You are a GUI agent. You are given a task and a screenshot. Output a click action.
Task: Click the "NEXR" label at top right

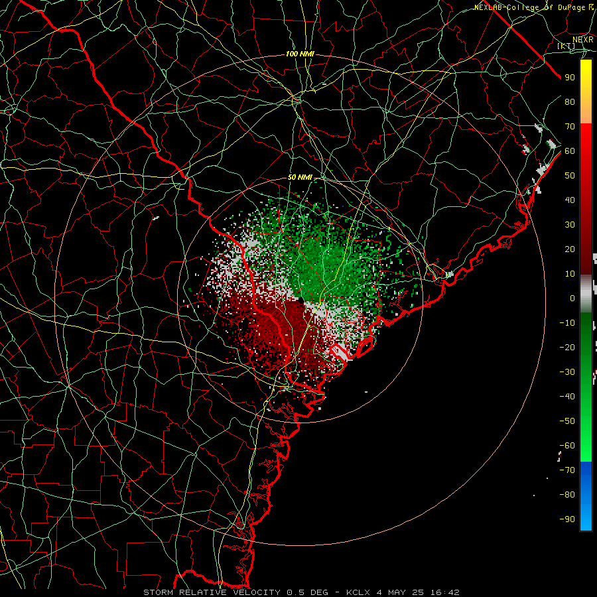click(x=583, y=39)
